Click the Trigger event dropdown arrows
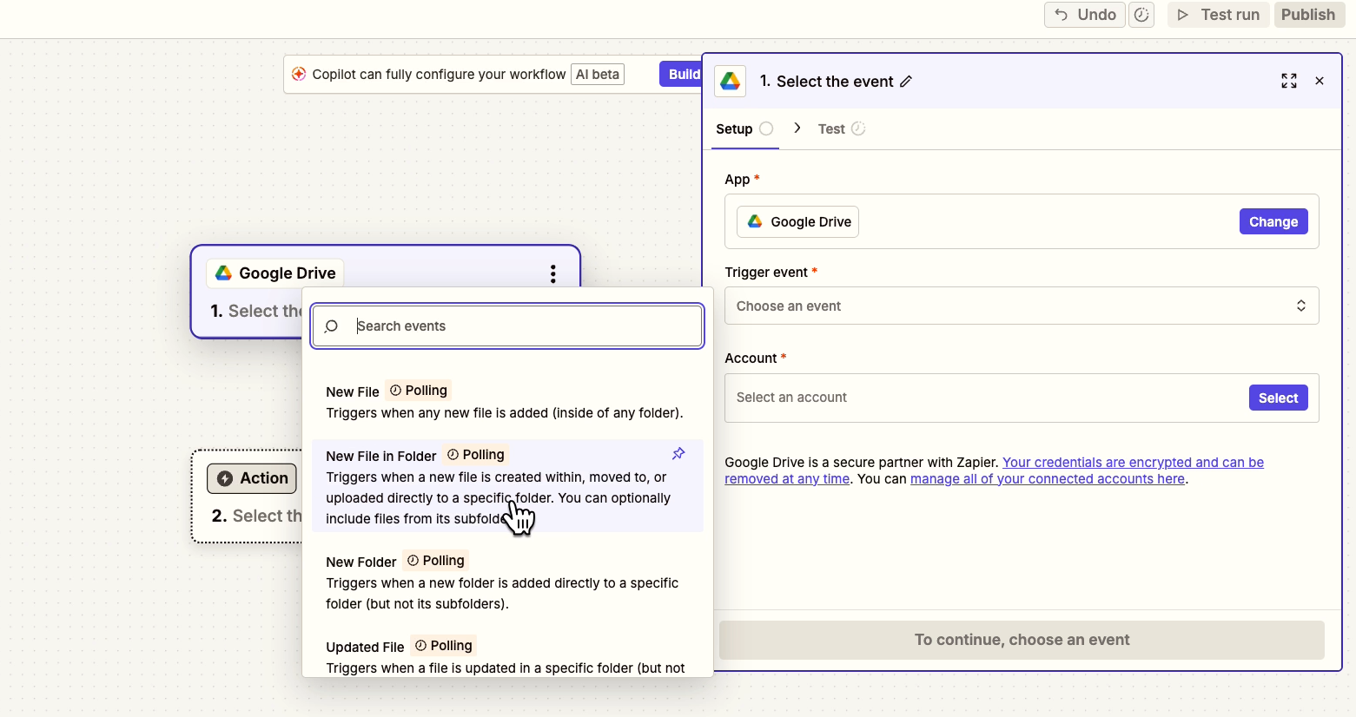Screen dimensions: 1356x717 [x=1301, y=306]
